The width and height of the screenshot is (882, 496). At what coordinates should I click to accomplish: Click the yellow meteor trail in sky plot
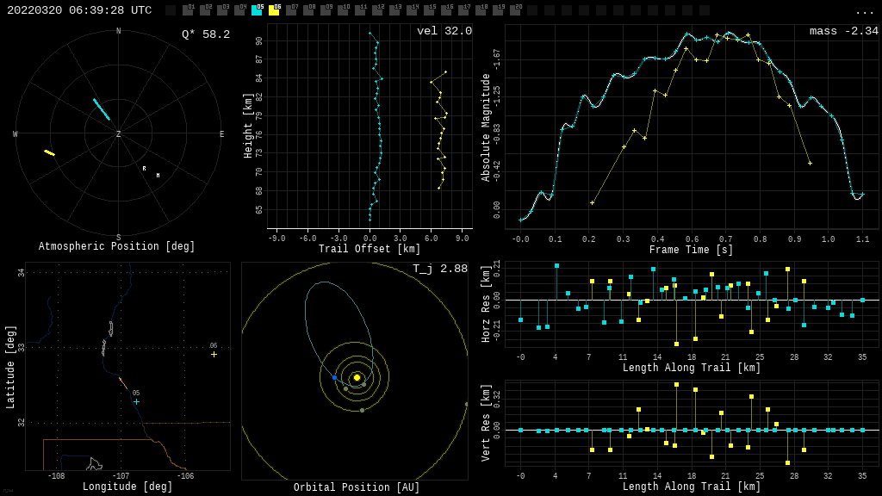point(50,152)
